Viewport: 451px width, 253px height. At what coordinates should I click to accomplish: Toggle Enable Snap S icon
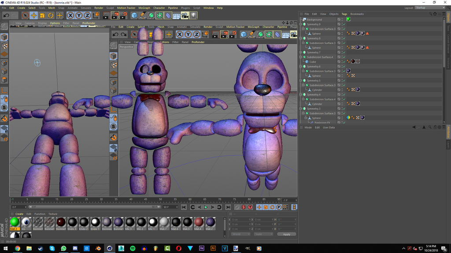(x=4, y=108)
